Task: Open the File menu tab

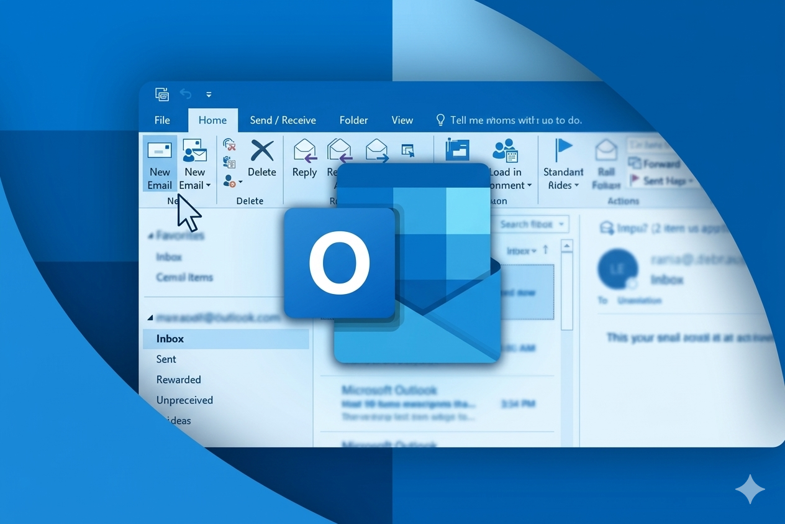Action: (162, 121)
